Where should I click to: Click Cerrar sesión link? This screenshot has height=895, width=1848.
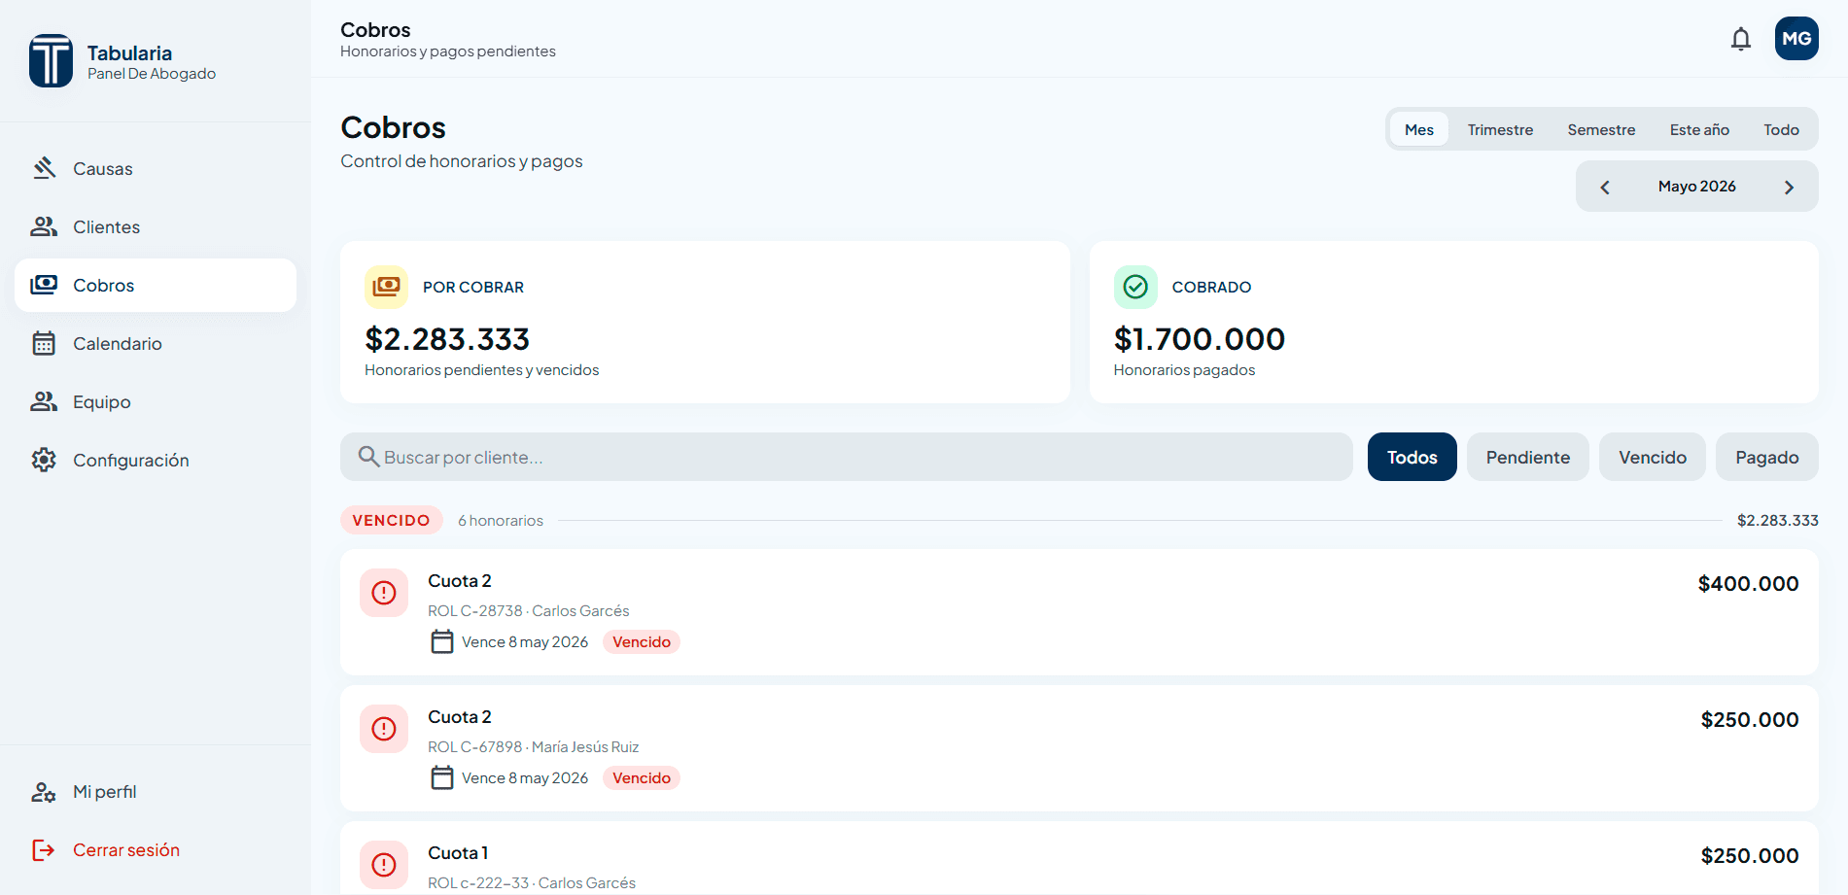156,850
